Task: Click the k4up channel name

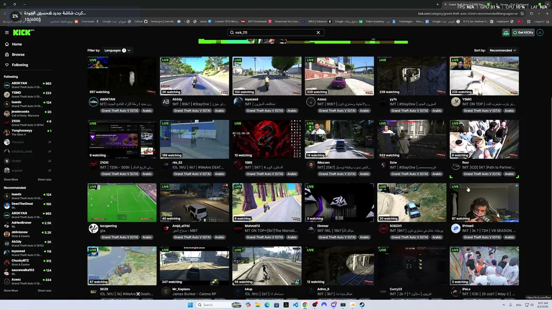Action: click(248, 289)
